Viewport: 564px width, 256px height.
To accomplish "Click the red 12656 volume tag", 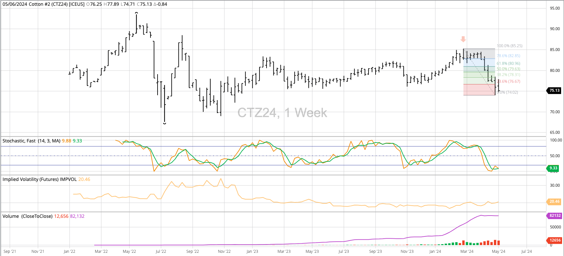I will point(555,240).
